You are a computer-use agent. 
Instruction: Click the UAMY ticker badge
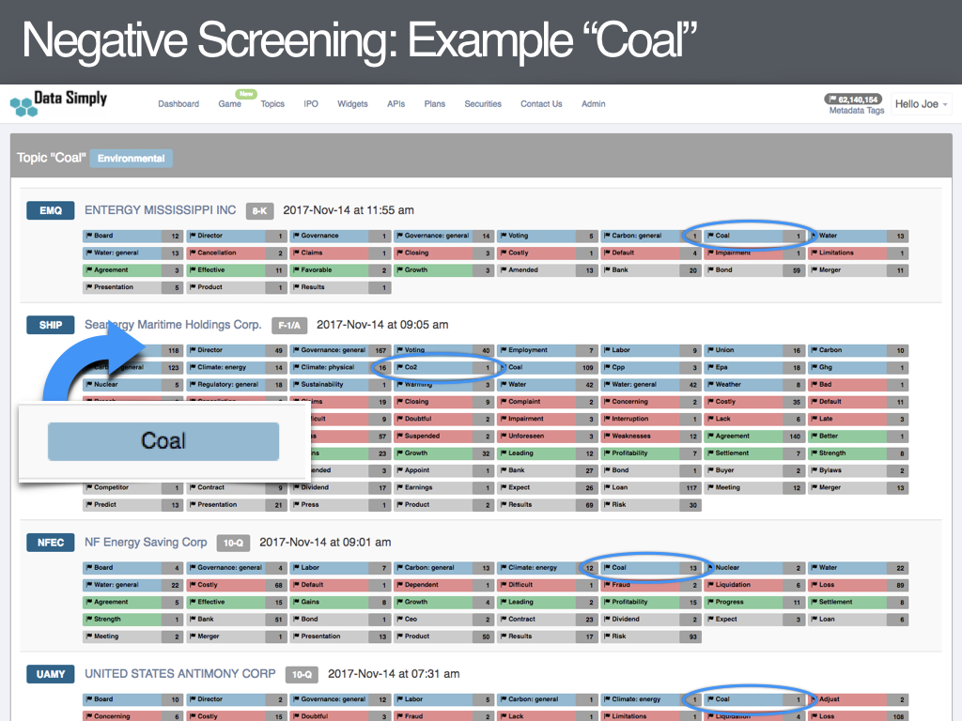click(51, 674)
